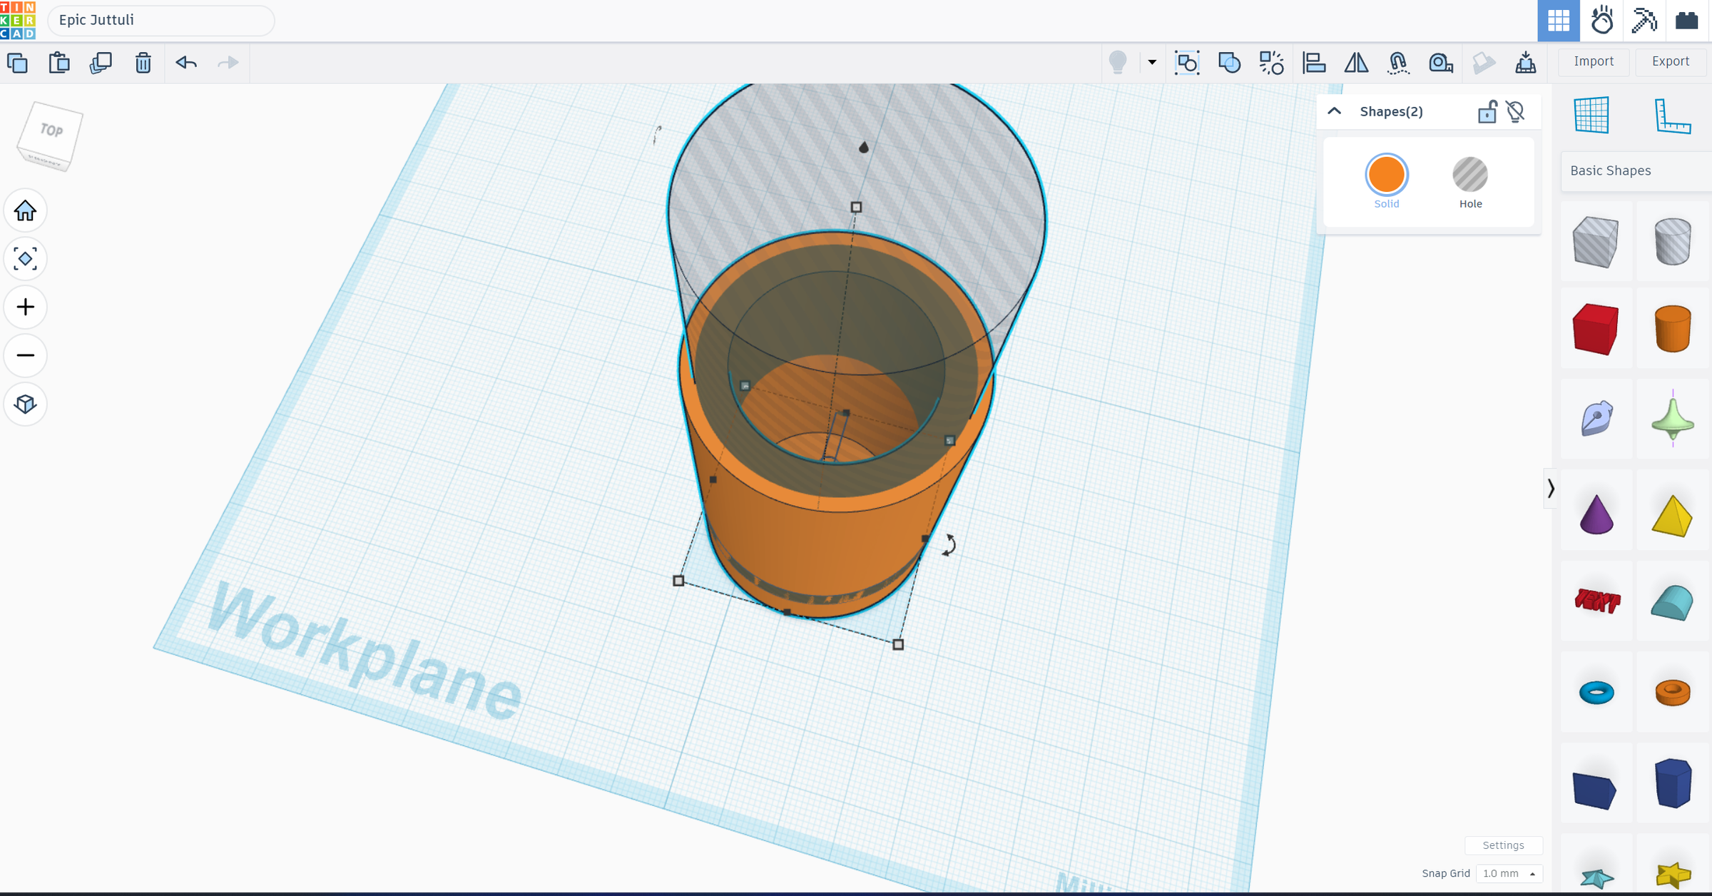Viewport: 1712px width, 896px height.
Task: Redo the last undone action
Action: (x=228, y=63)
